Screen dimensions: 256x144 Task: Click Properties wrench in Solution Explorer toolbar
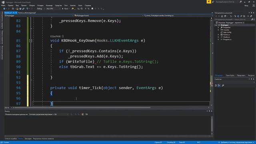[x=251, y=16]
